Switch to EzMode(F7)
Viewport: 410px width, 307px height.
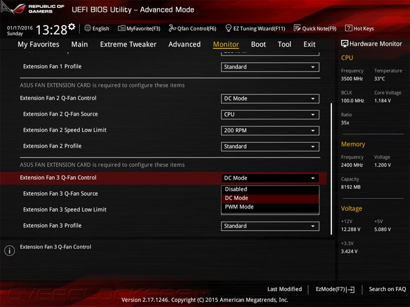(x=335, y=289)
